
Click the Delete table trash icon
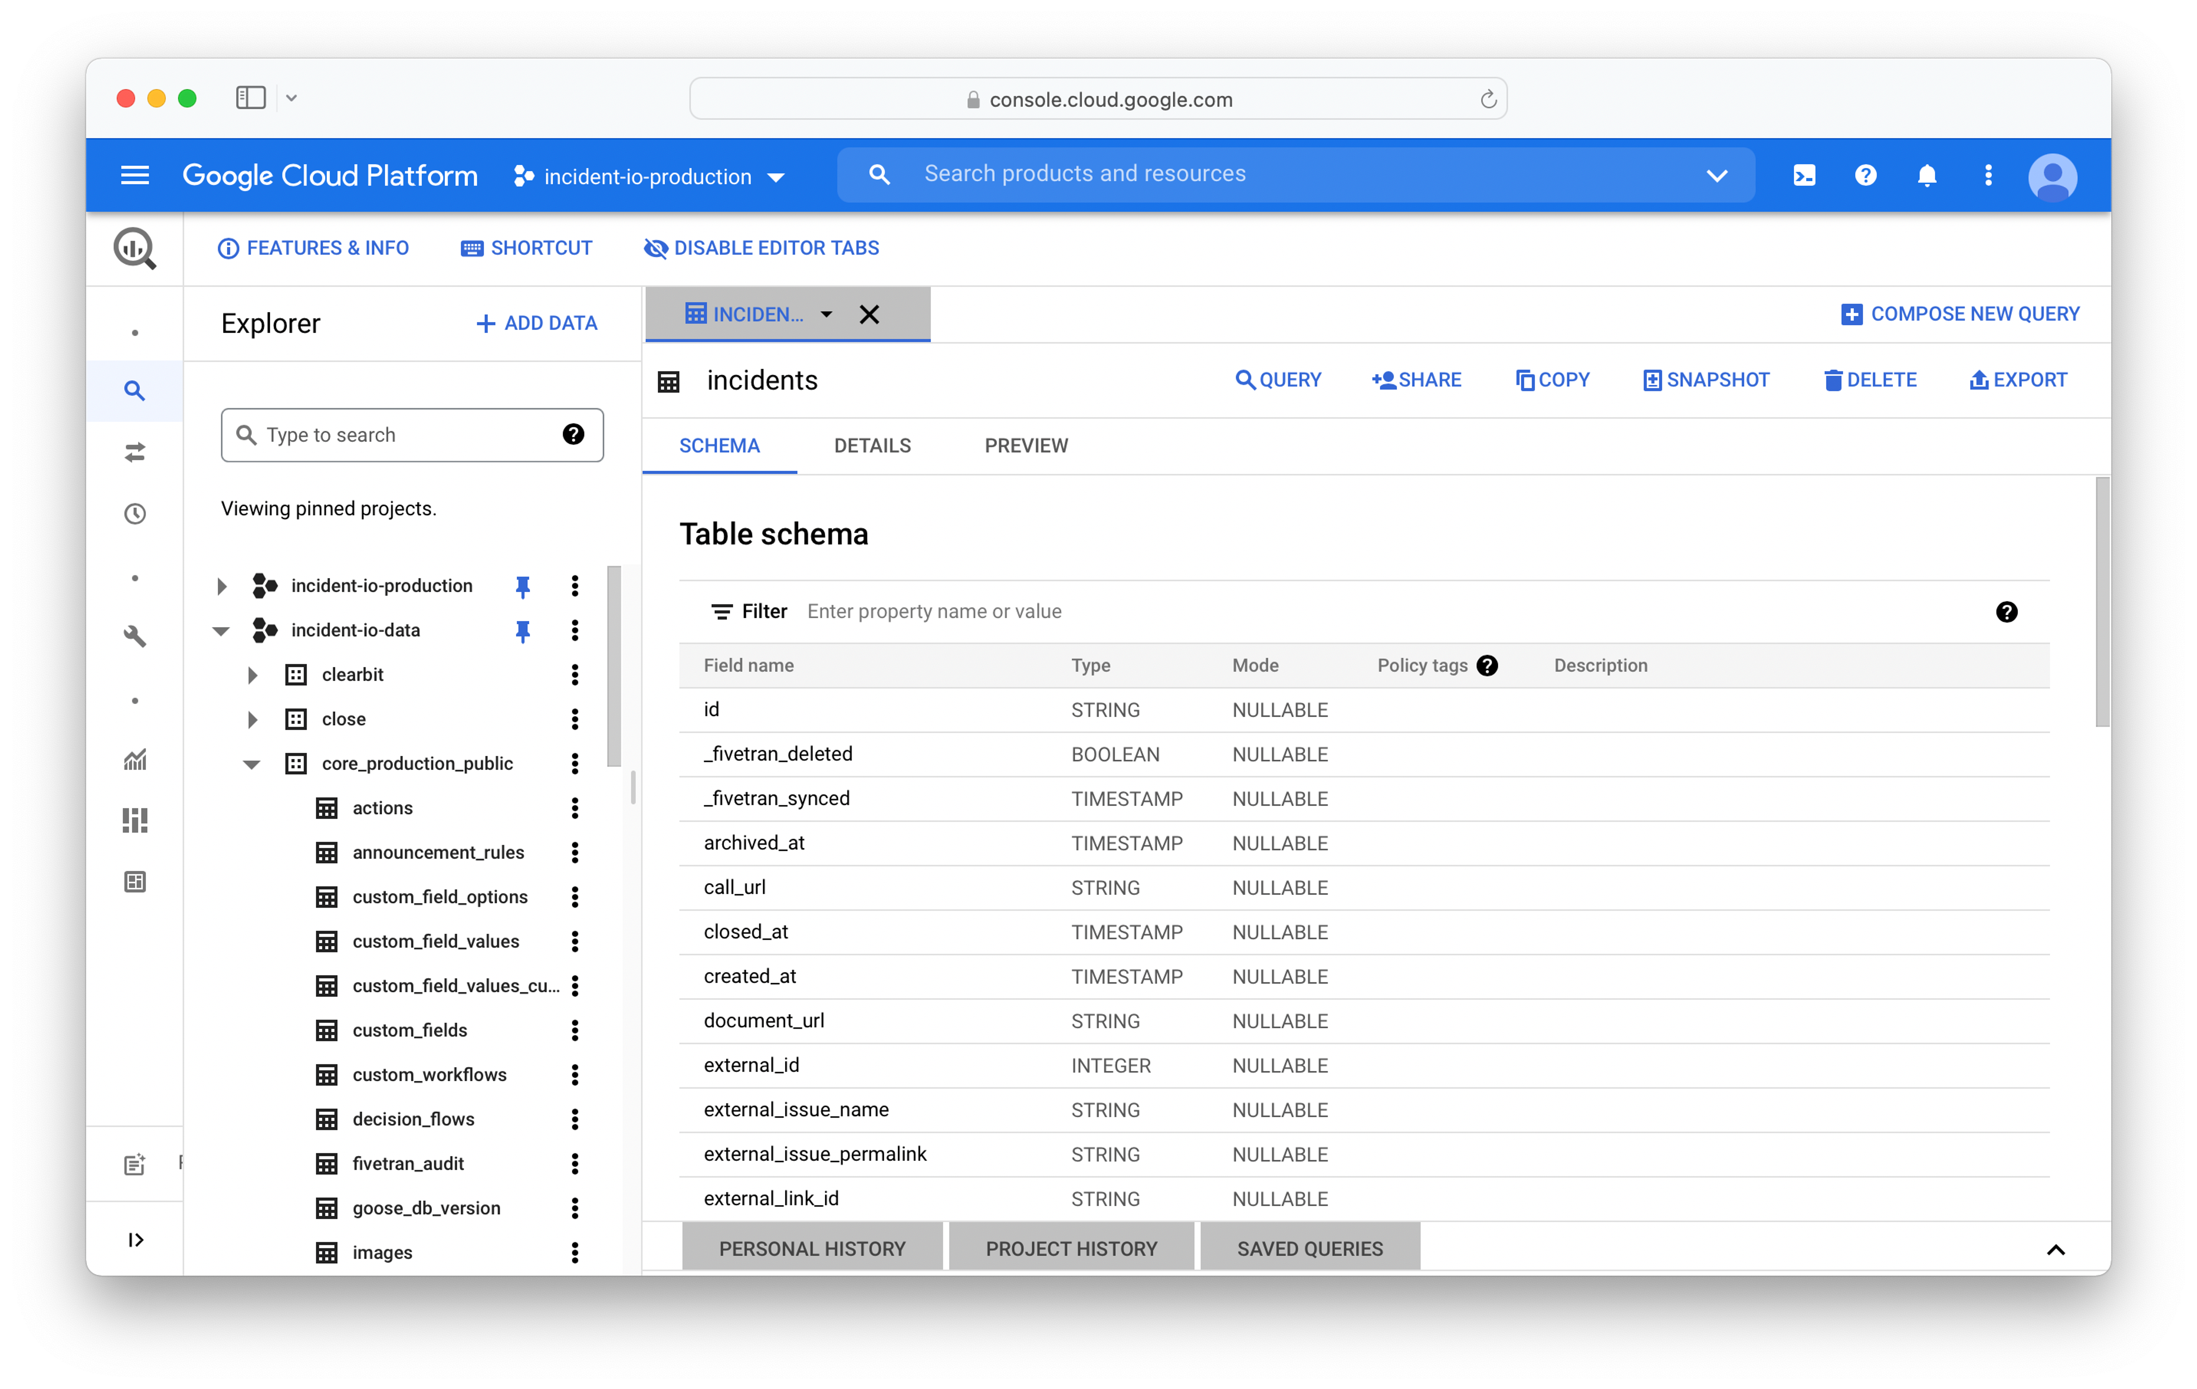click(1832, 380)
